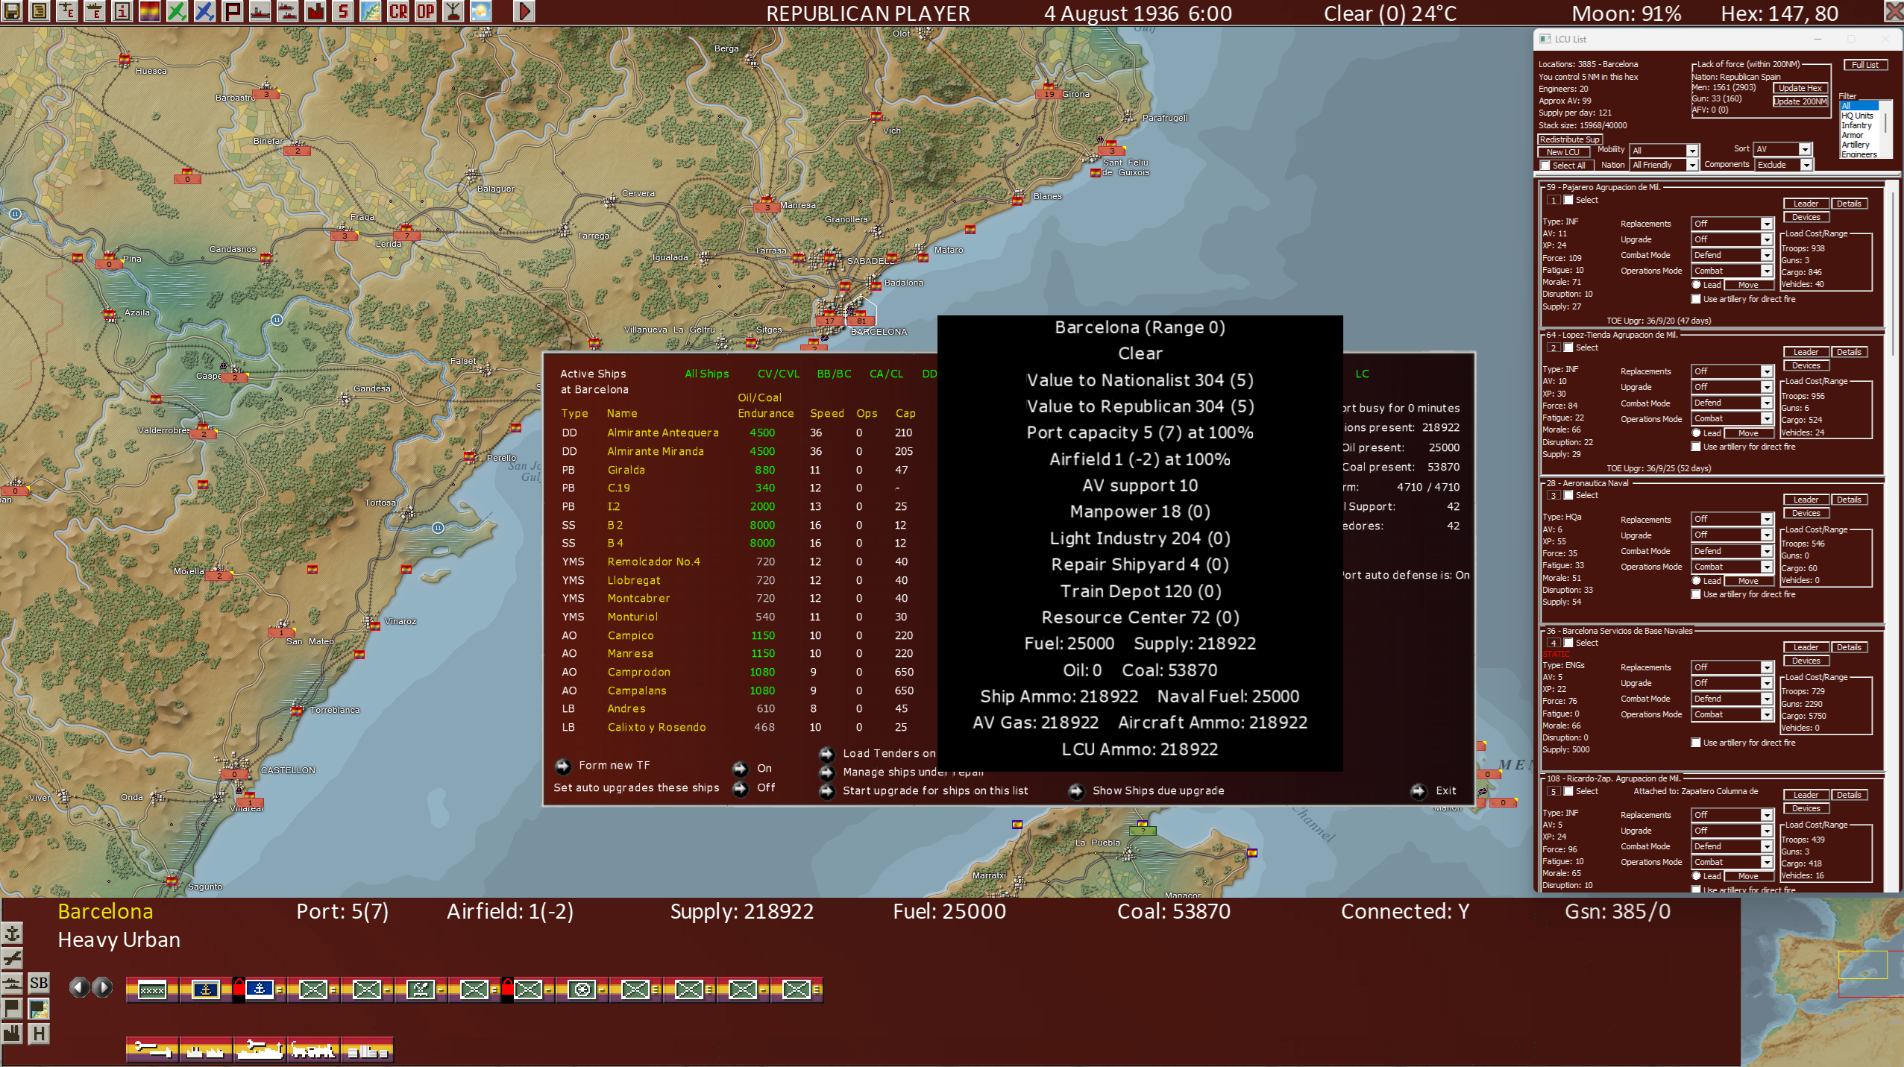Click the minimap thumbnail of Spain
Viewport: 1904px width, 1067px height.
(1822, 982)
